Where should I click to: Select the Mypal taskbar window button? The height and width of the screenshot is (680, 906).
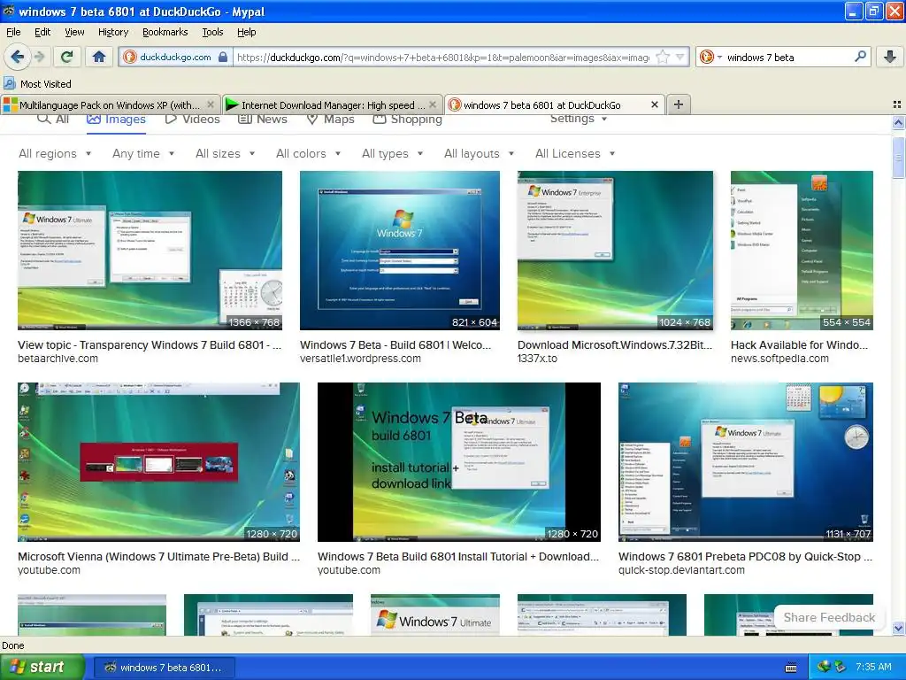[163, 668]
